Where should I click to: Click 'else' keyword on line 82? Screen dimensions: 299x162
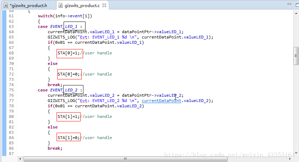click(x=53, y=127)
